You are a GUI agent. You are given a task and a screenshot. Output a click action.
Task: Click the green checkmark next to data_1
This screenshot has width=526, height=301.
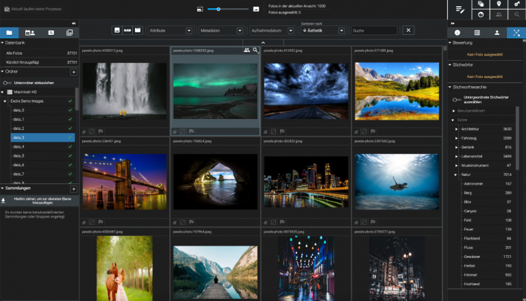70,119
